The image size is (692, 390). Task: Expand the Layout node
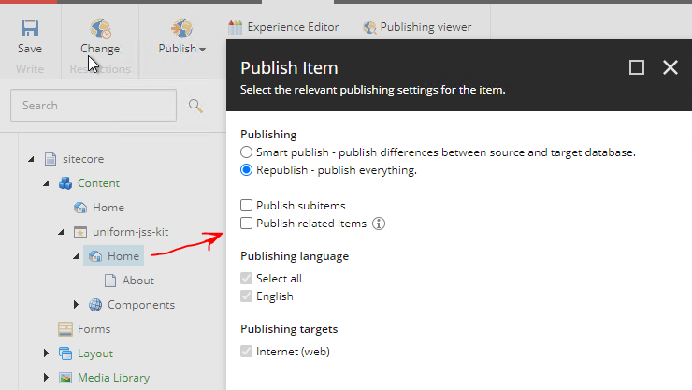coord(46,353)
